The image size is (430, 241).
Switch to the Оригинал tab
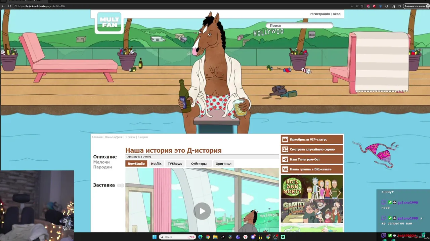click(x=223, y=164)
